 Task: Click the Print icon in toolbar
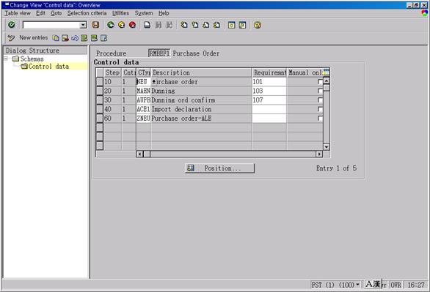(147, 25)
